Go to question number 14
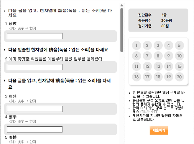 [x=169, y=67]
